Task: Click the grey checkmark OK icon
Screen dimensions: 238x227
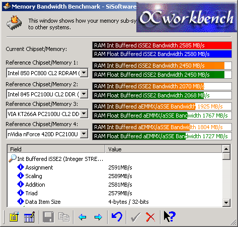Action: tap(135, 217)
